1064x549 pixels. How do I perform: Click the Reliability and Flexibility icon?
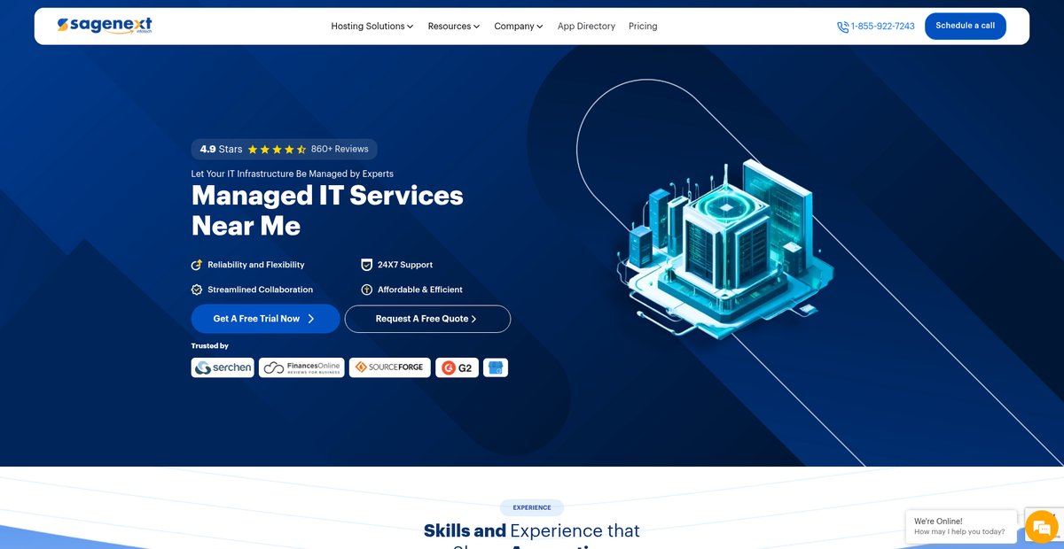pyautogui.click(x=197, y=265)
